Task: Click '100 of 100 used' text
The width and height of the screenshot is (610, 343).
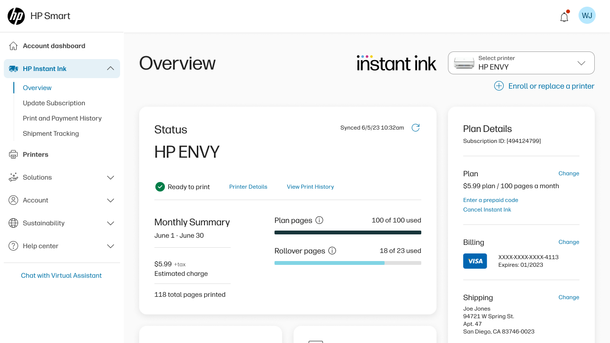Action: tap(396, 220)
